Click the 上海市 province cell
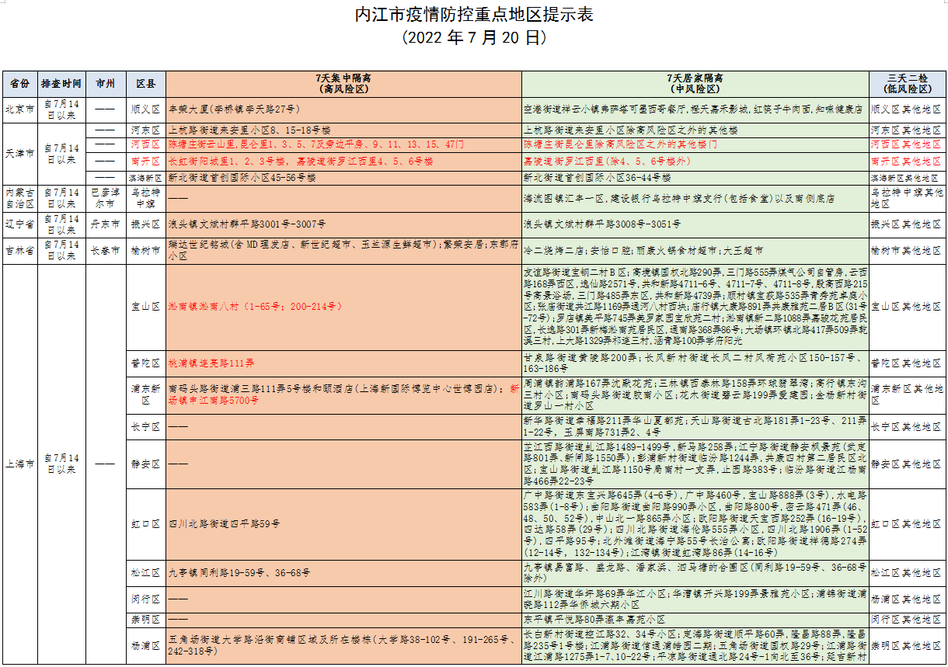 click(x=20, y=464)
